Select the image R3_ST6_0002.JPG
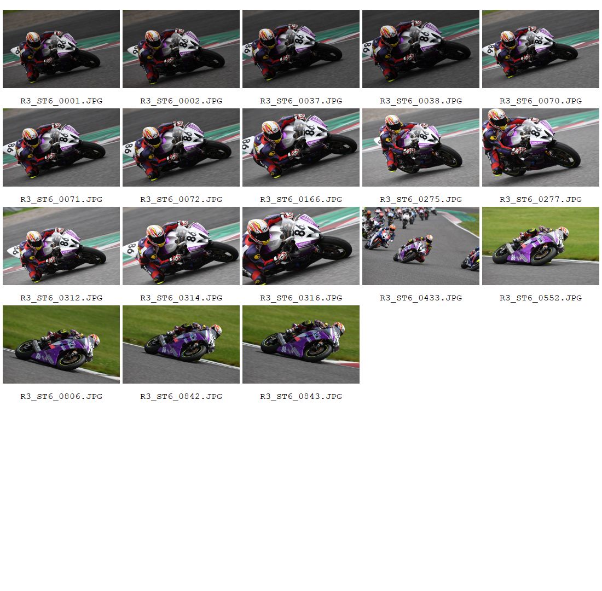The image size is (602, 591). coord(181,49)
